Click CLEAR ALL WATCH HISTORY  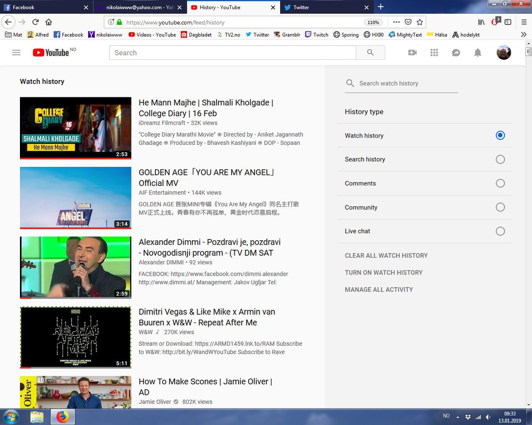tap(386, 255)
